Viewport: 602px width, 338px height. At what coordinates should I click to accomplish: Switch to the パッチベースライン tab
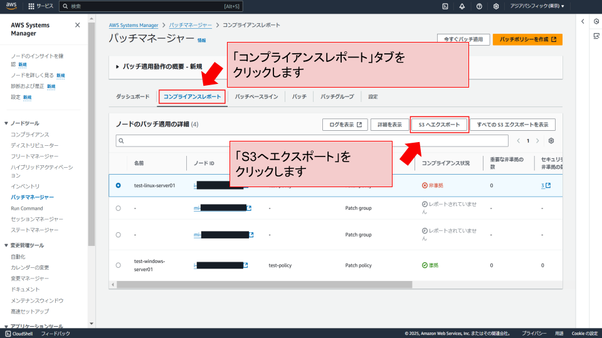click(x=256, y=97)
